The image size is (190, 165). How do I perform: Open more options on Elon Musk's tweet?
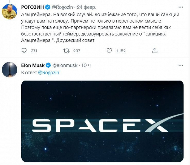[181, 65]
